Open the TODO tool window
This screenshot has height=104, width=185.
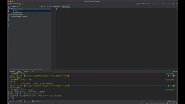pyautogui.click(x=19, y=101)
